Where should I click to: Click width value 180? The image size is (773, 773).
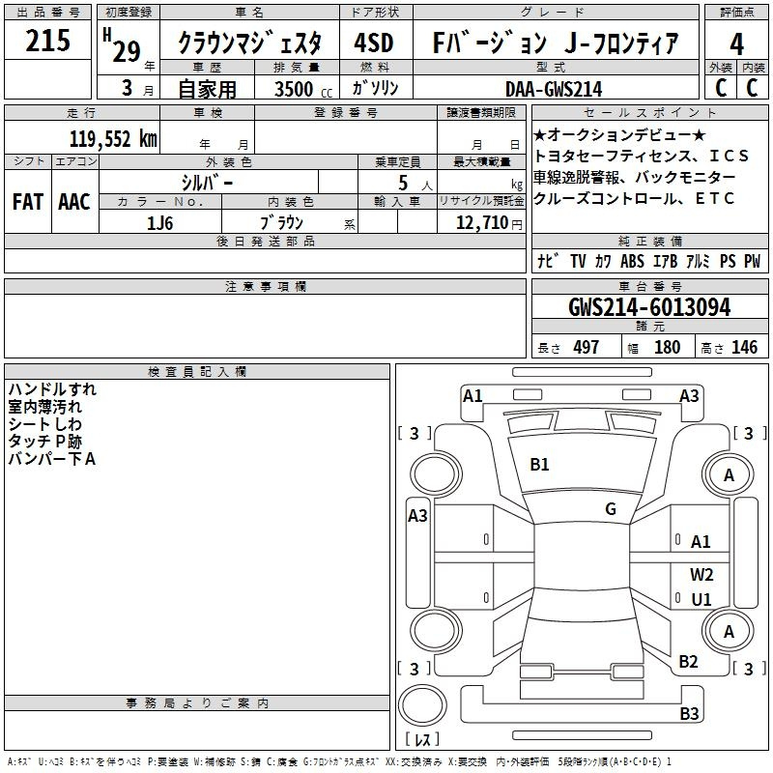tap(667, 347)
